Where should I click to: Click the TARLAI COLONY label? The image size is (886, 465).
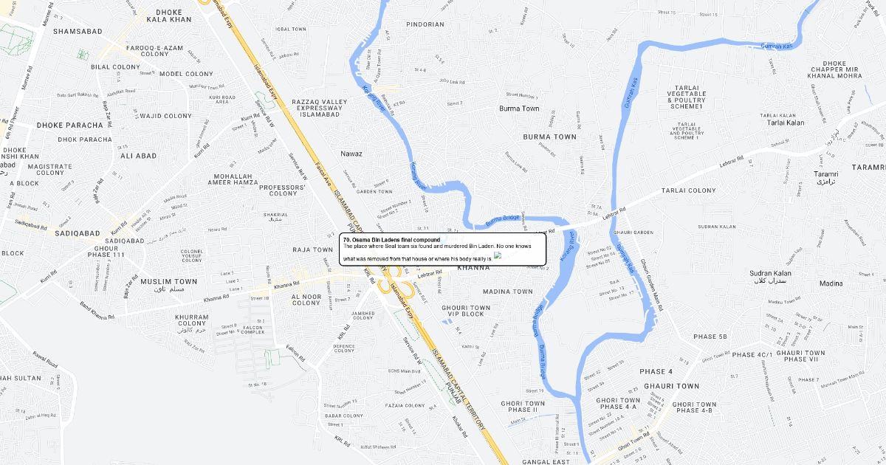coord(689,190)
